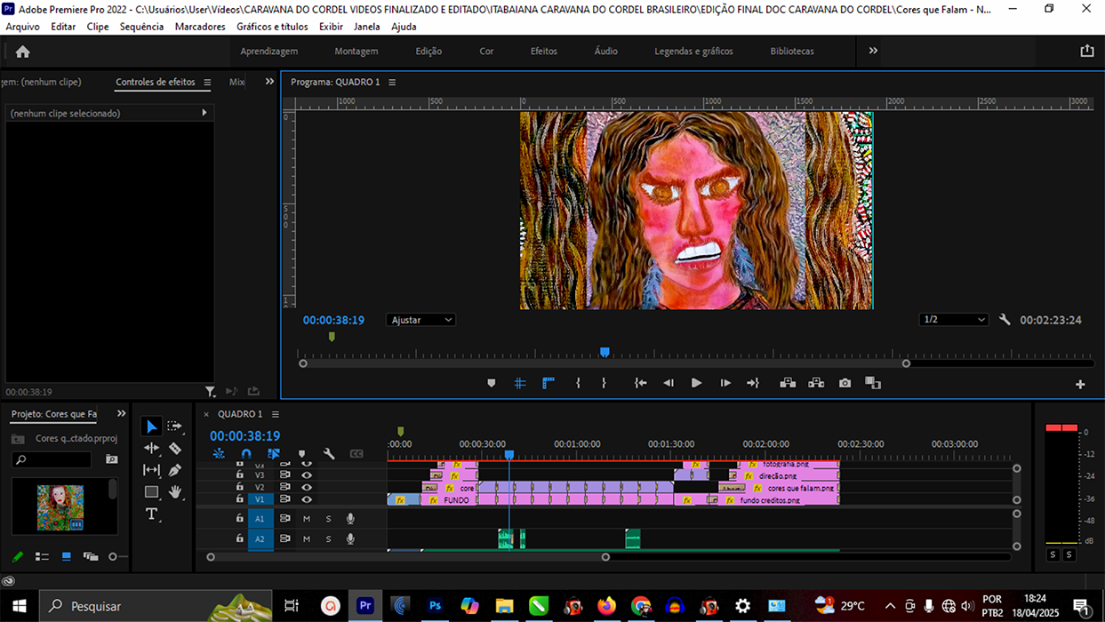Choose the Ripple Edit tool
The height and width of the screenshot is (622, 1105).
(x=151, y=449)
